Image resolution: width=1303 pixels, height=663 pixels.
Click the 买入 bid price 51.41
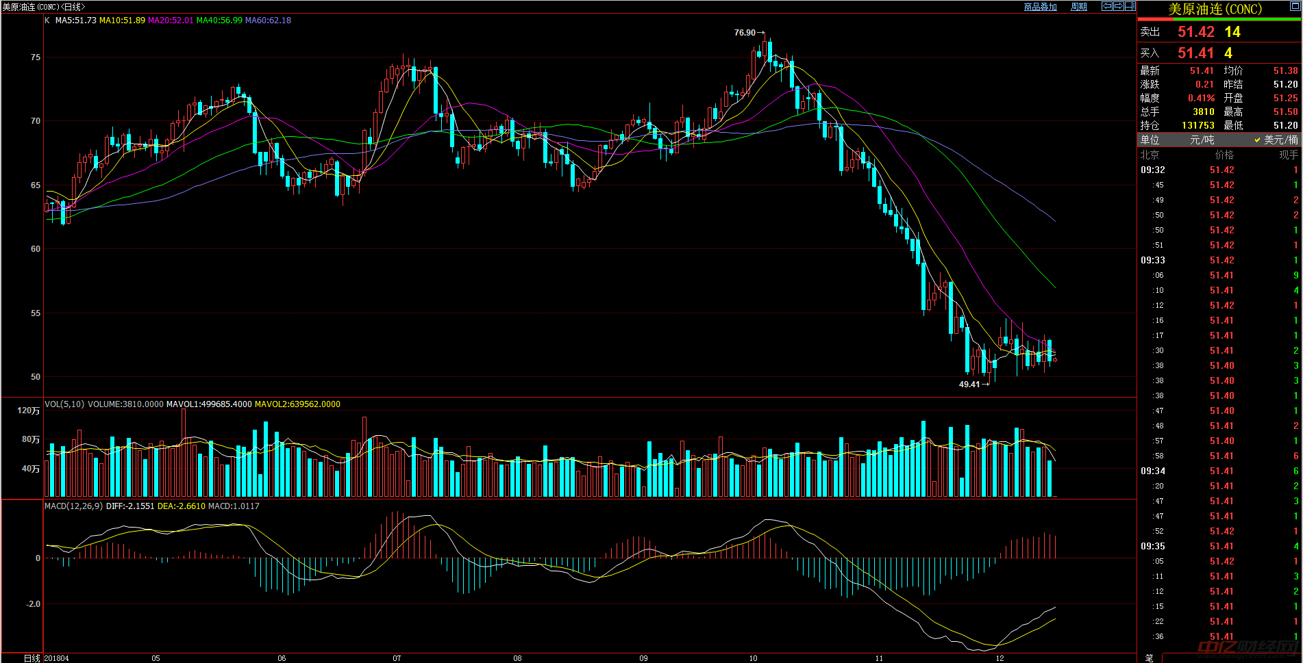click(x=1196, y=53)
